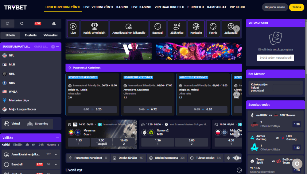
Task: Expand Amerikkalainen jalkapallo in Valikko
Action: (x=56, y=154)
